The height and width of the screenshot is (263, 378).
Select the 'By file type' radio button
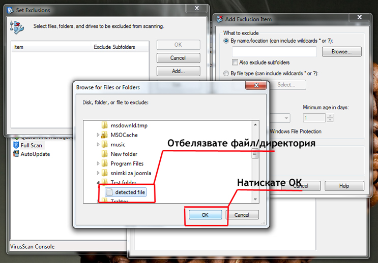point(226,74)
